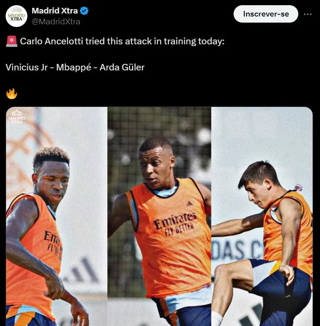Click the Emirates Fly Better bib logo
Screen dimensions: 320x326
click(x=175, y=224)
